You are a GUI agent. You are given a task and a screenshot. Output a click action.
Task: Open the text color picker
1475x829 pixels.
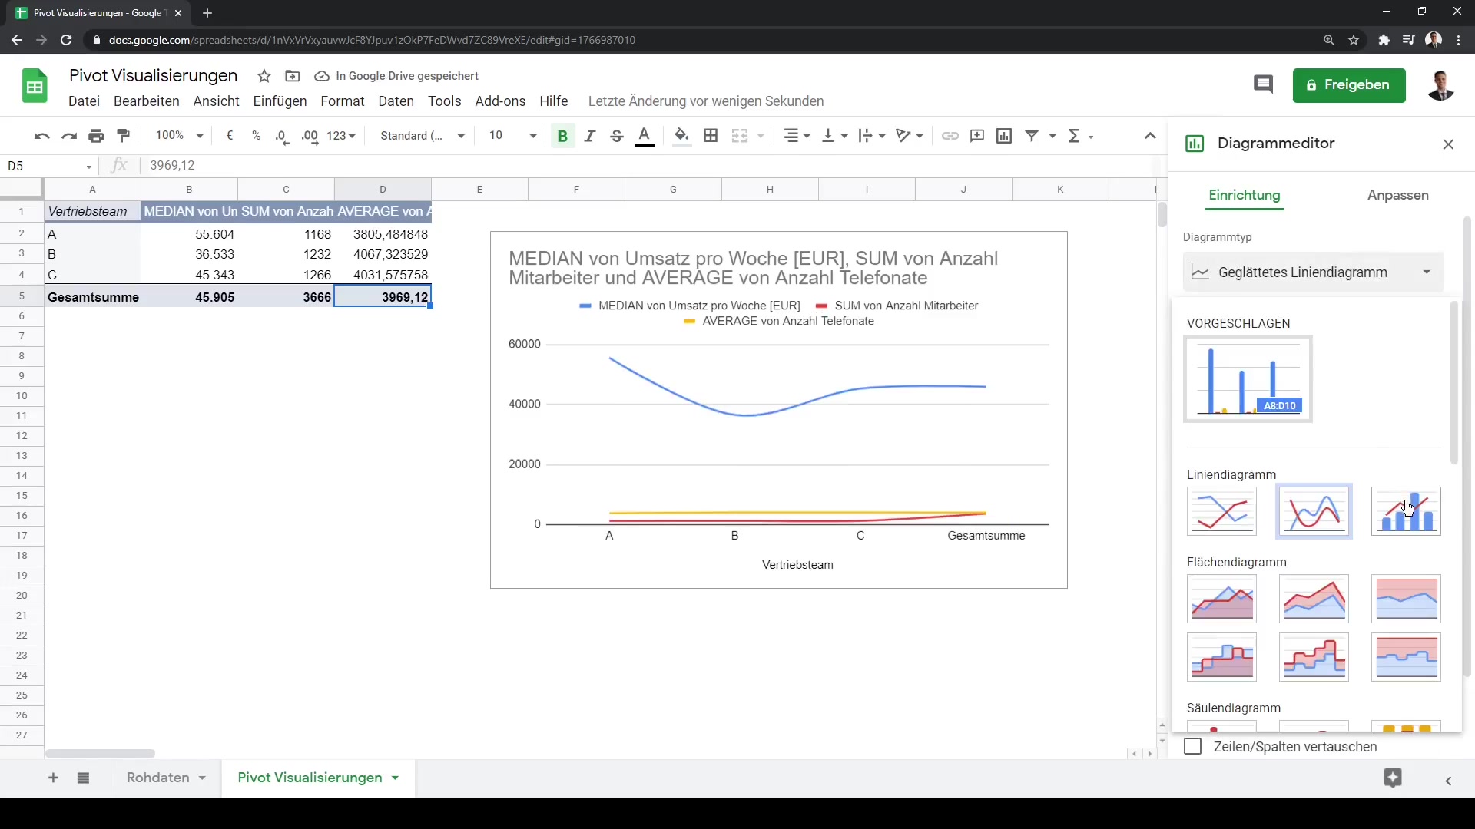pos(645,136)
